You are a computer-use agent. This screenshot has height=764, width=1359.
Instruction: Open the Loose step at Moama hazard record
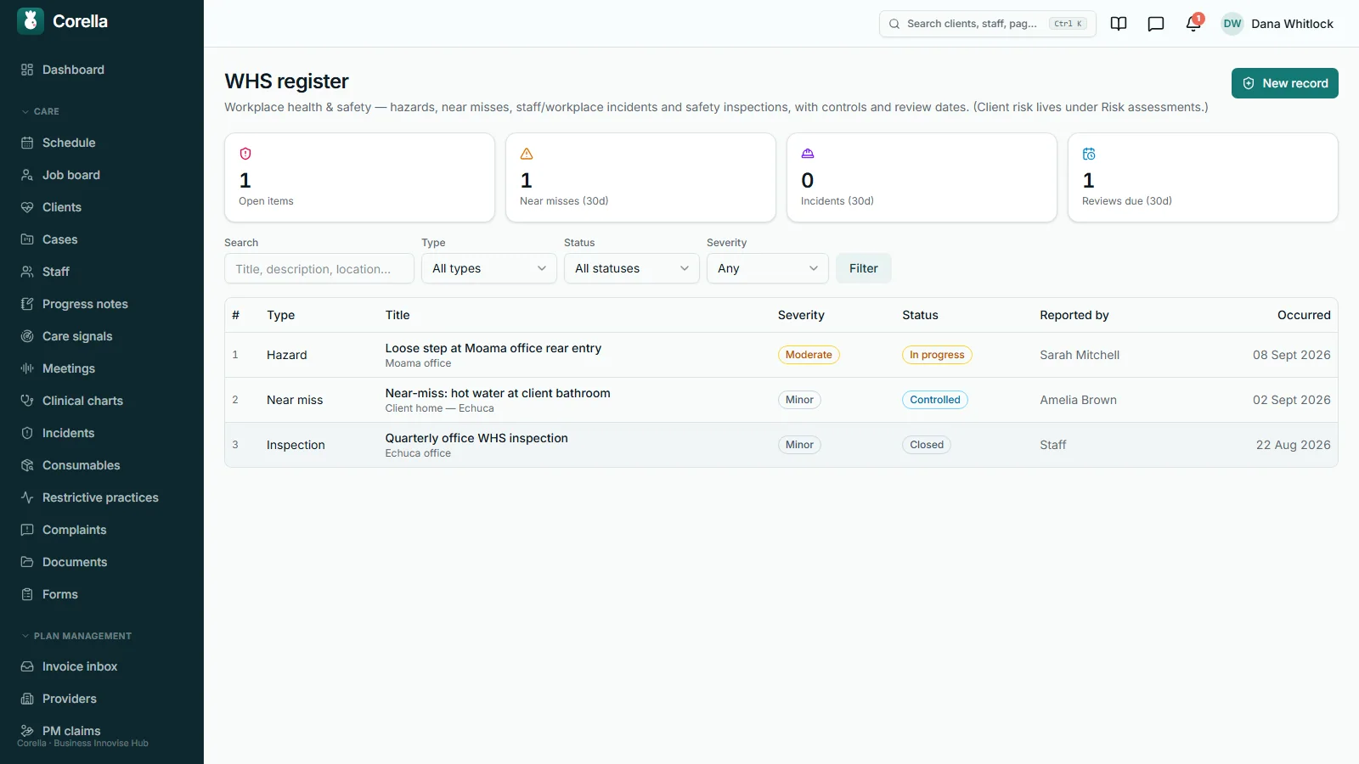coord(781,355)
